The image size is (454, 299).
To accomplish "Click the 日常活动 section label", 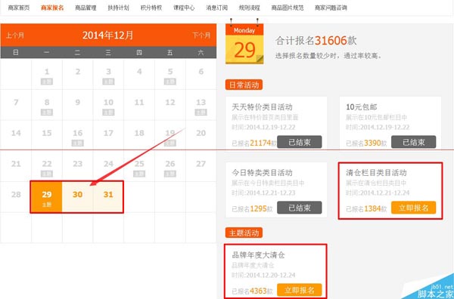I will pyautogui.click(x=244, y=85).
